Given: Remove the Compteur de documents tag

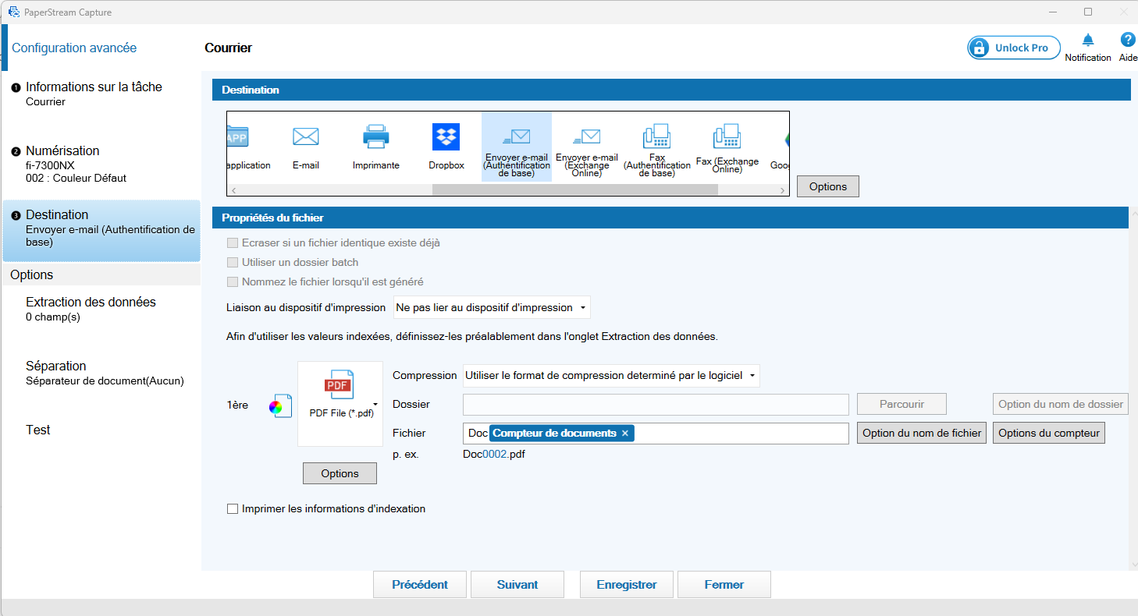Looking at the screenshot, I should click(x=625, y=434).
